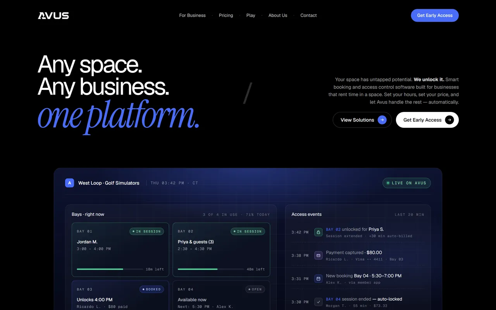Click the 'LAST 20 MIN' label
Viewport: 496px width, 310px height.
coord(410,215)
